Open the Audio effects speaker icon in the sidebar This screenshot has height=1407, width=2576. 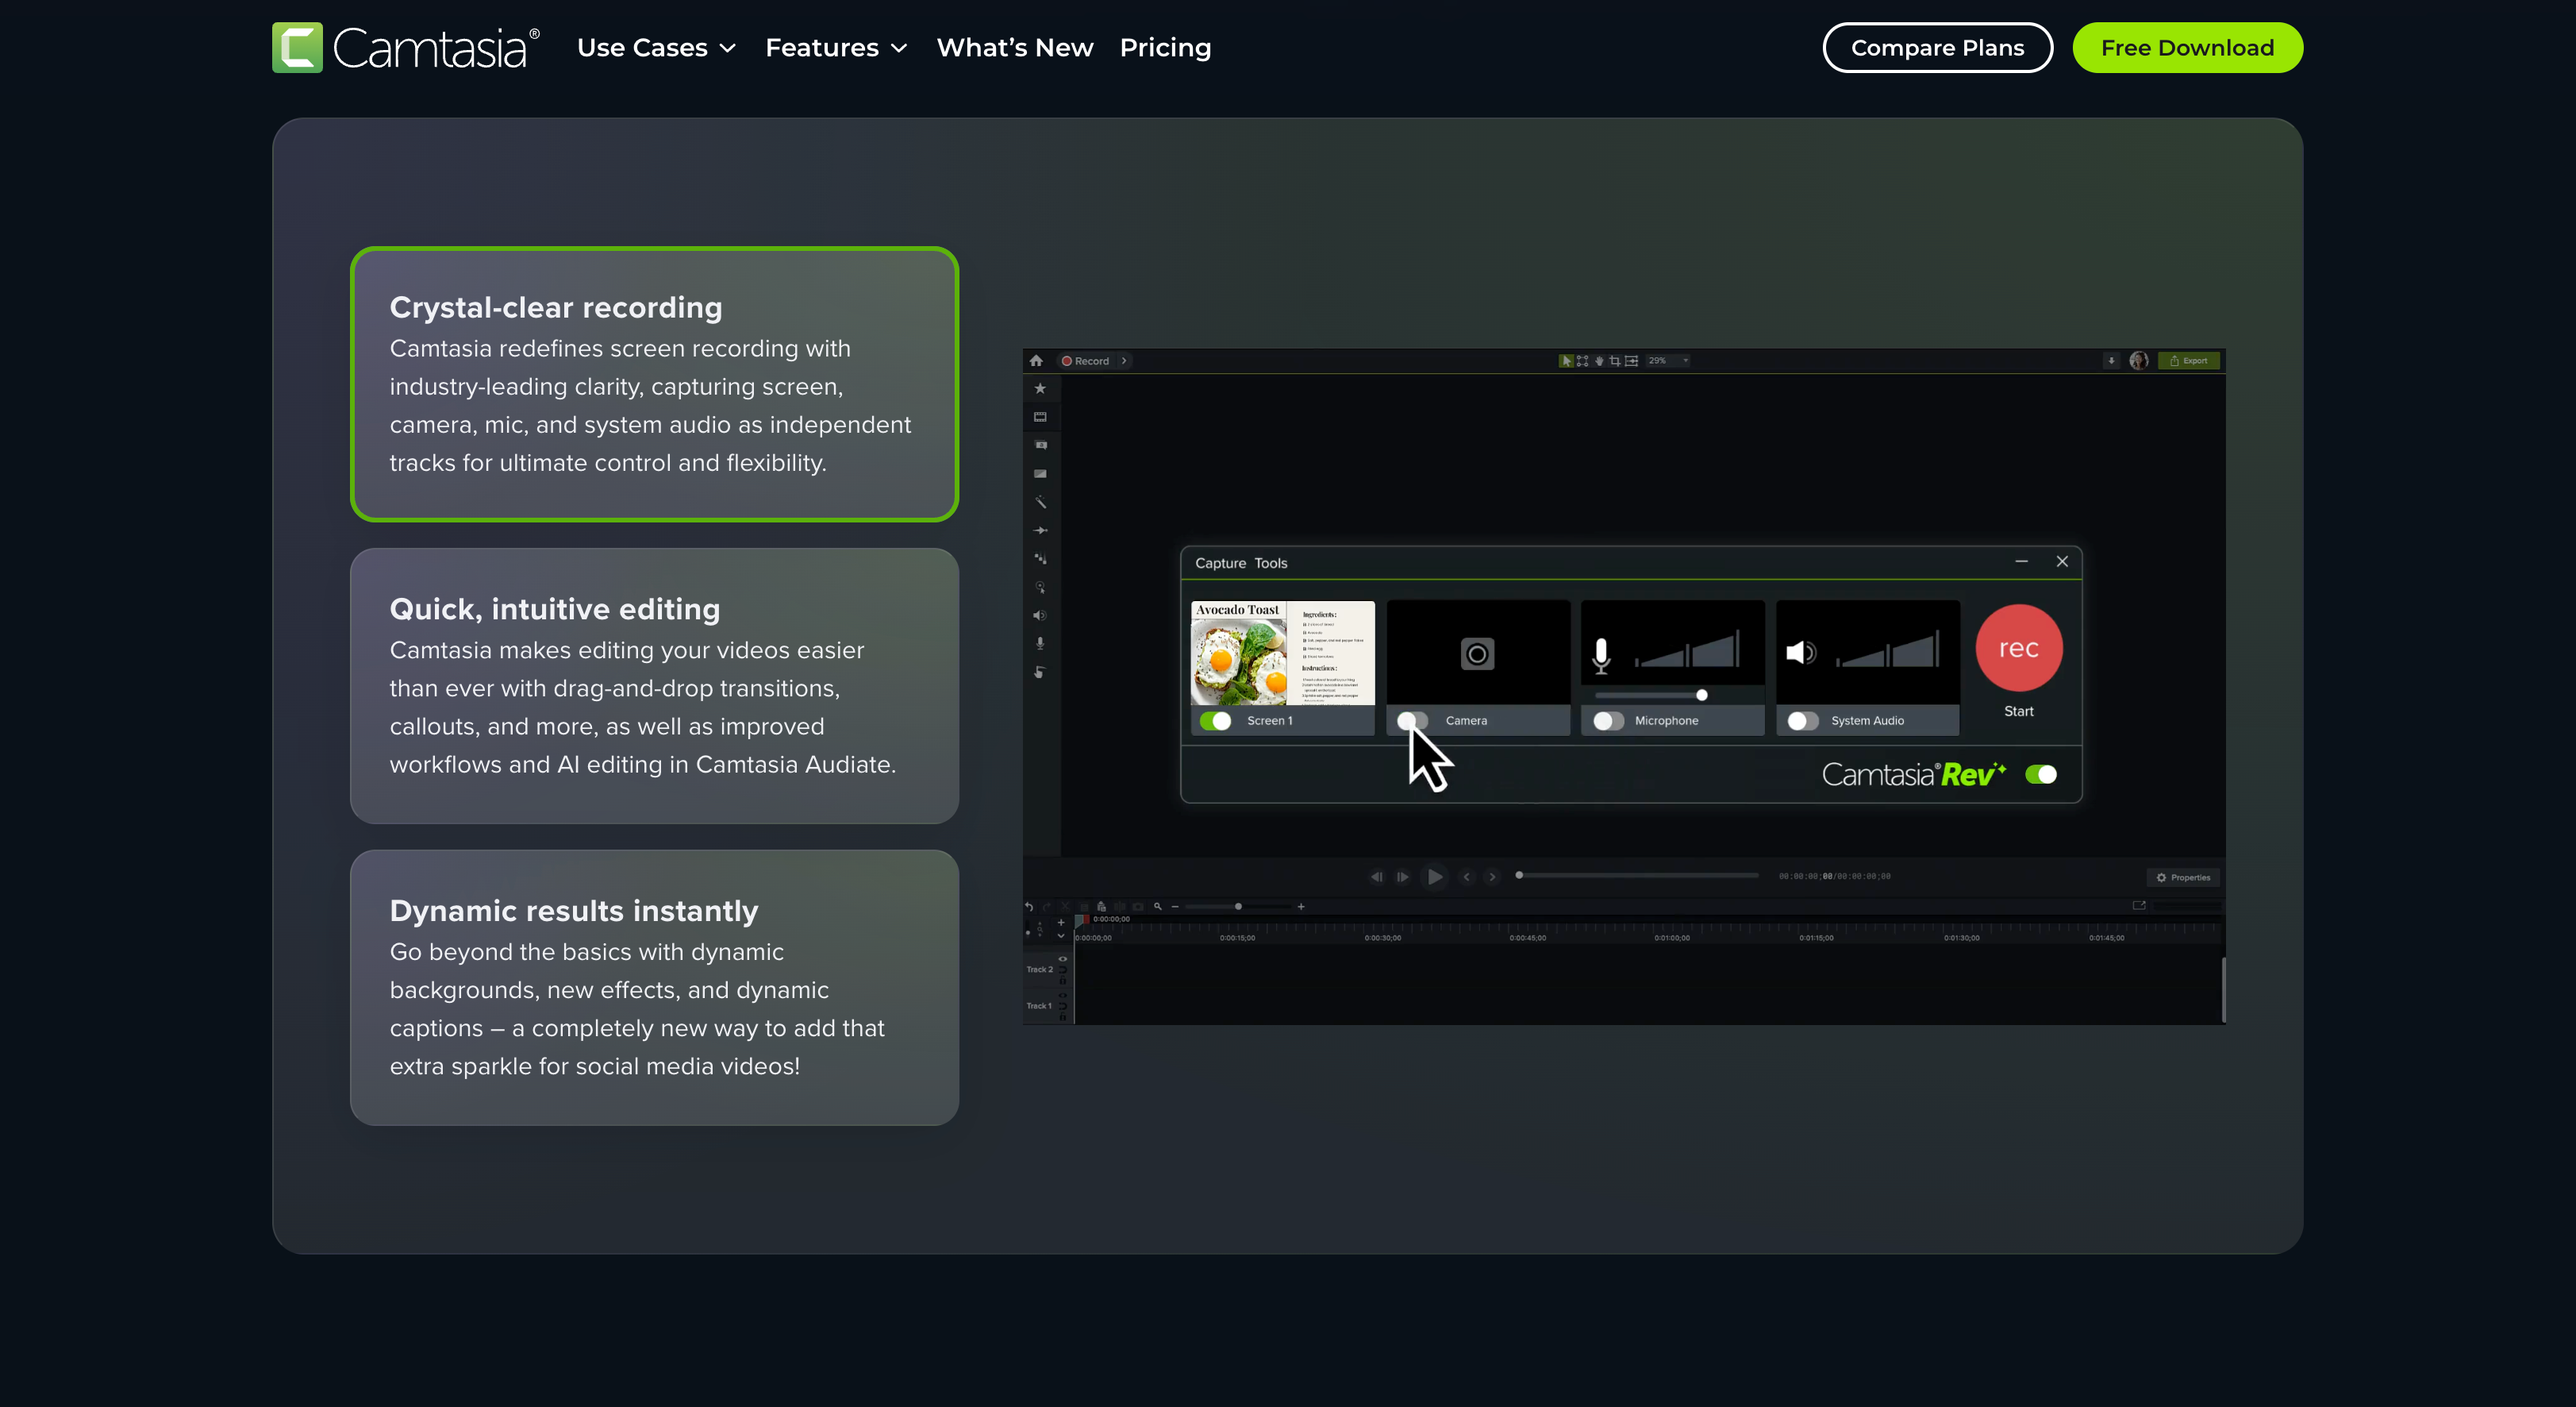click(x=1040, y=615)
